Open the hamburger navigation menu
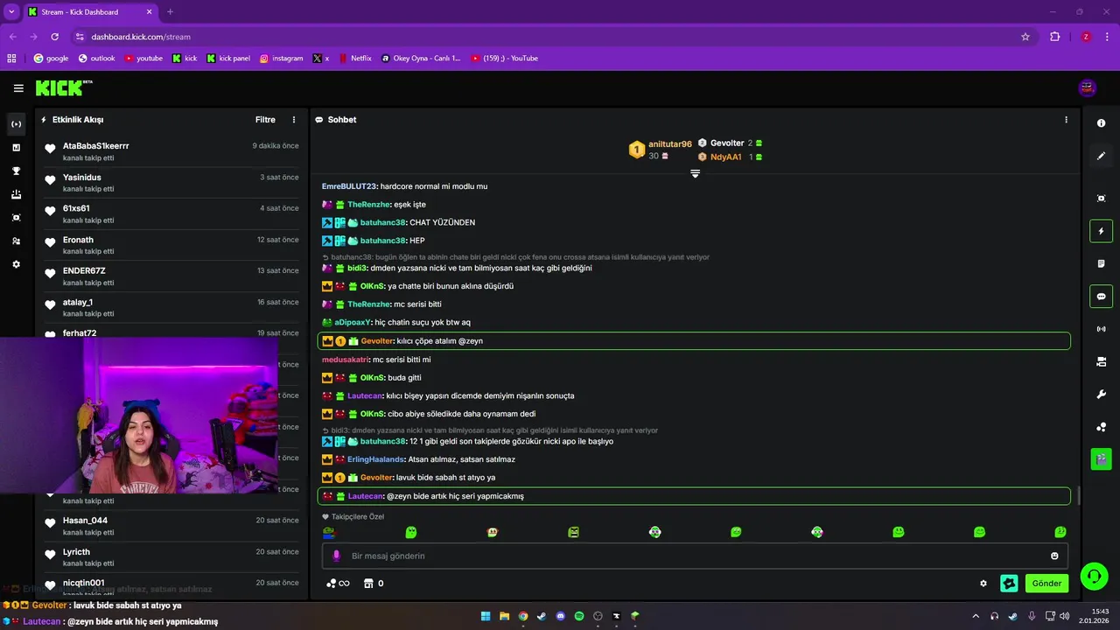The width and height of the screenshot is (1120, 630). coord(18,87)
